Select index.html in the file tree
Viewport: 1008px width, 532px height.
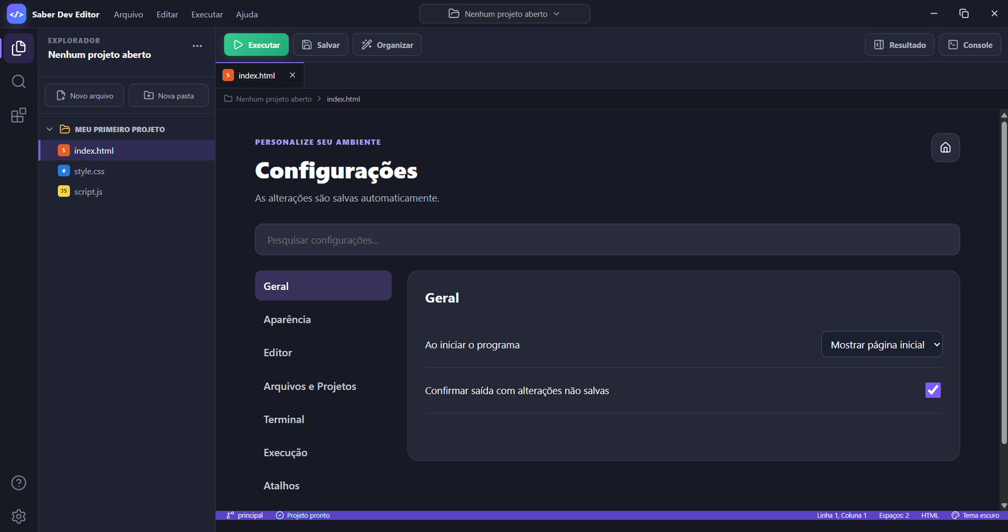tap(127, 150)
